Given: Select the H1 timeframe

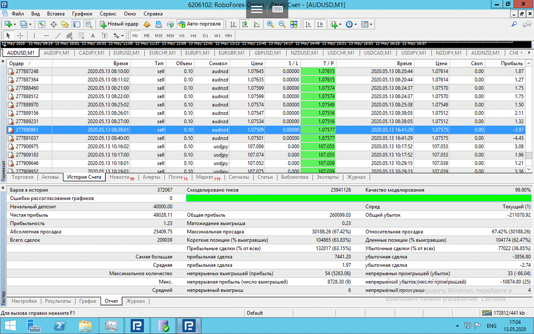Looking at the screenshot, I should (x=182, y=36).
